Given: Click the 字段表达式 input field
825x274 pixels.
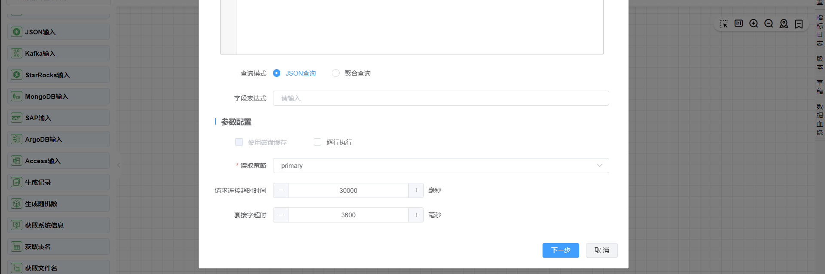Looking at the screenshot, I should point(441,98).
